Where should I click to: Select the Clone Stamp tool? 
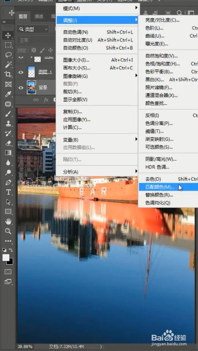[8, 123]
